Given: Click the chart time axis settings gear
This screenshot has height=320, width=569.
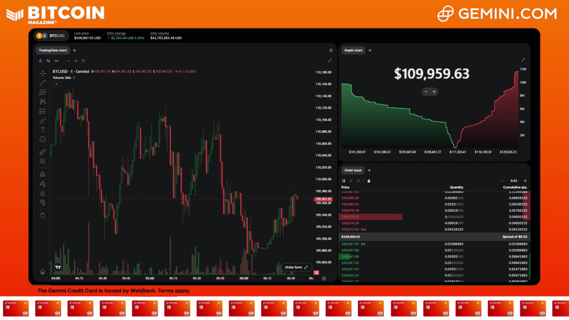Looking at the screenshot, I should [x=324, y=278].
